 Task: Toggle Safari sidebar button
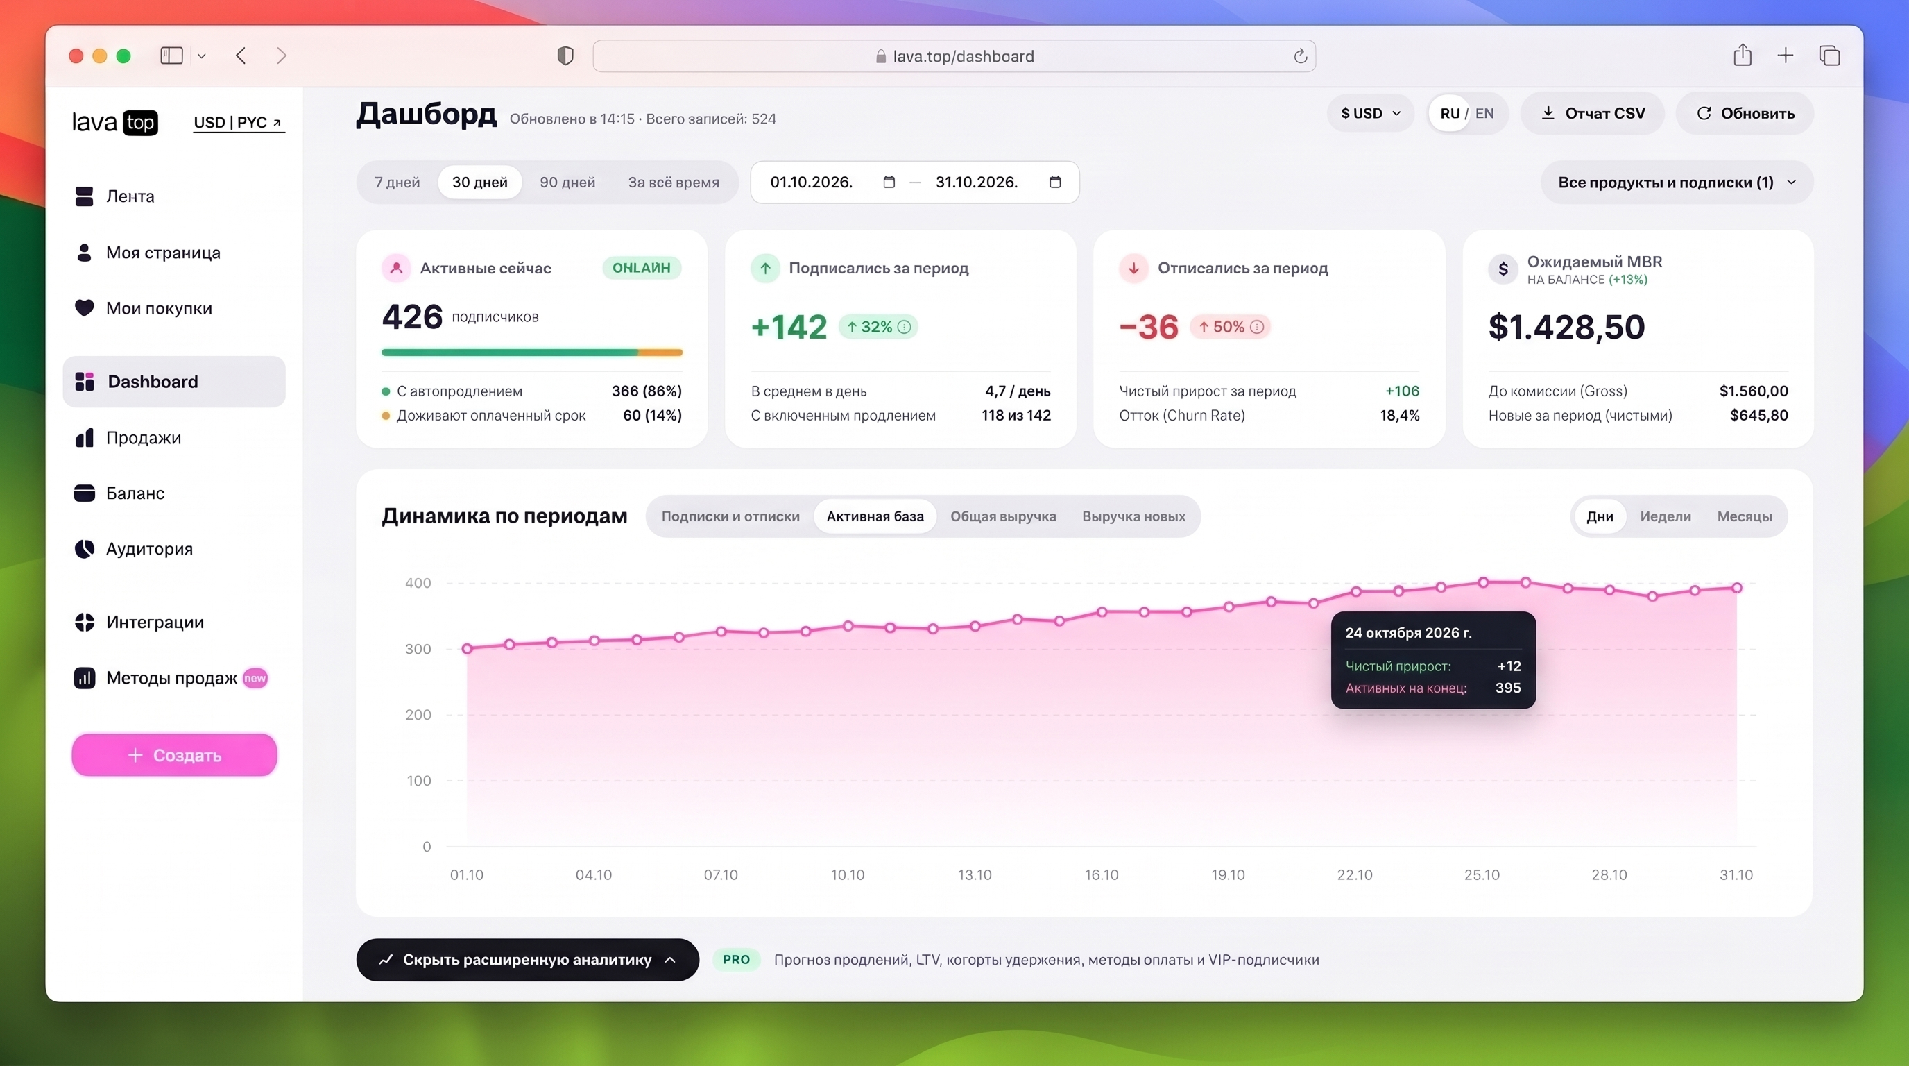172,56
